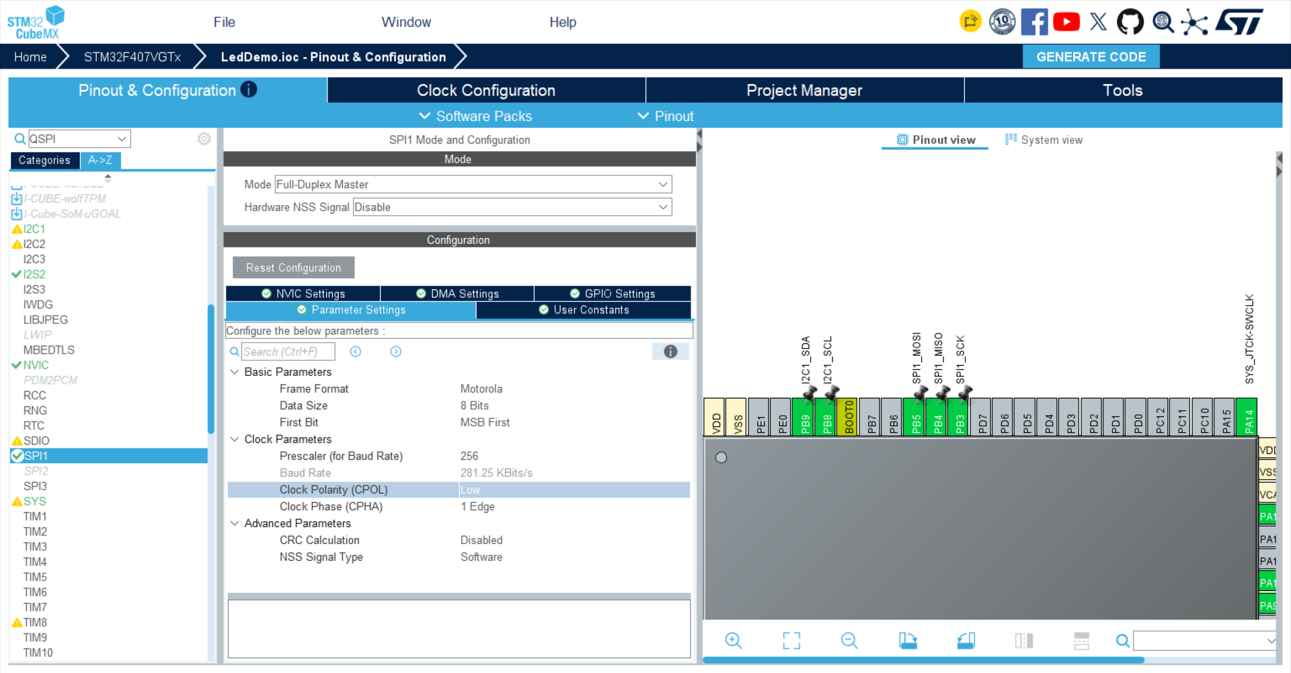Click the parameter Search (Ctrl+F) field
This screenshot has width=1291, height=673.
288,352
